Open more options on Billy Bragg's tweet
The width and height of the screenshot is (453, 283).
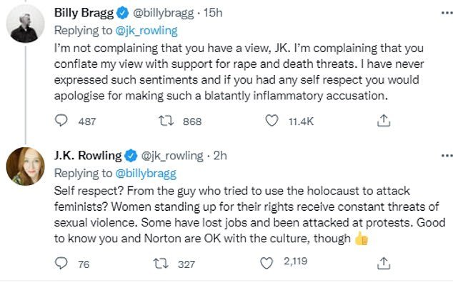click(447, 13)
